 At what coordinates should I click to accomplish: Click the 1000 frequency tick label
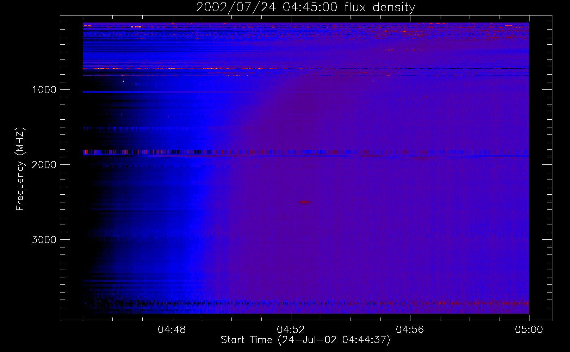(x=44, y=90)
